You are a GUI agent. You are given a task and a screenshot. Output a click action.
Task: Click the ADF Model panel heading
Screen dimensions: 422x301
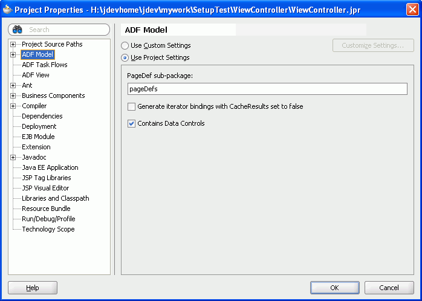[146, 30]
